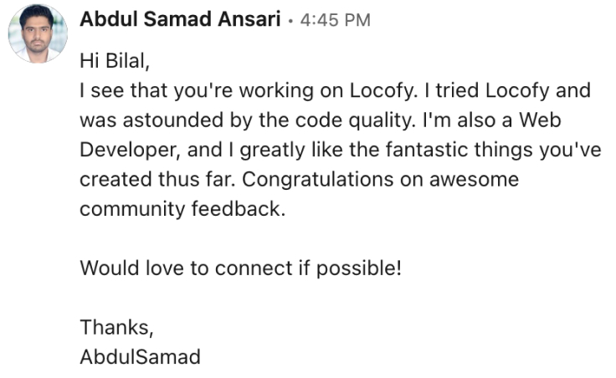Select the 4:45 PM message timestamp

[335, 21]
